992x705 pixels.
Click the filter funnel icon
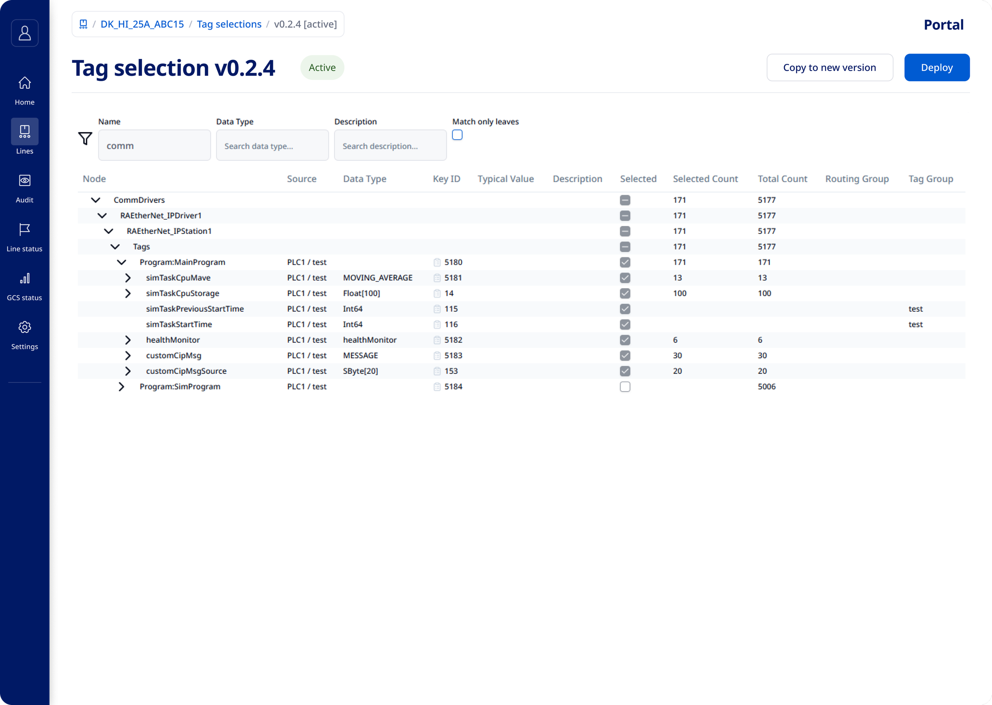click(x=85, y=138)
